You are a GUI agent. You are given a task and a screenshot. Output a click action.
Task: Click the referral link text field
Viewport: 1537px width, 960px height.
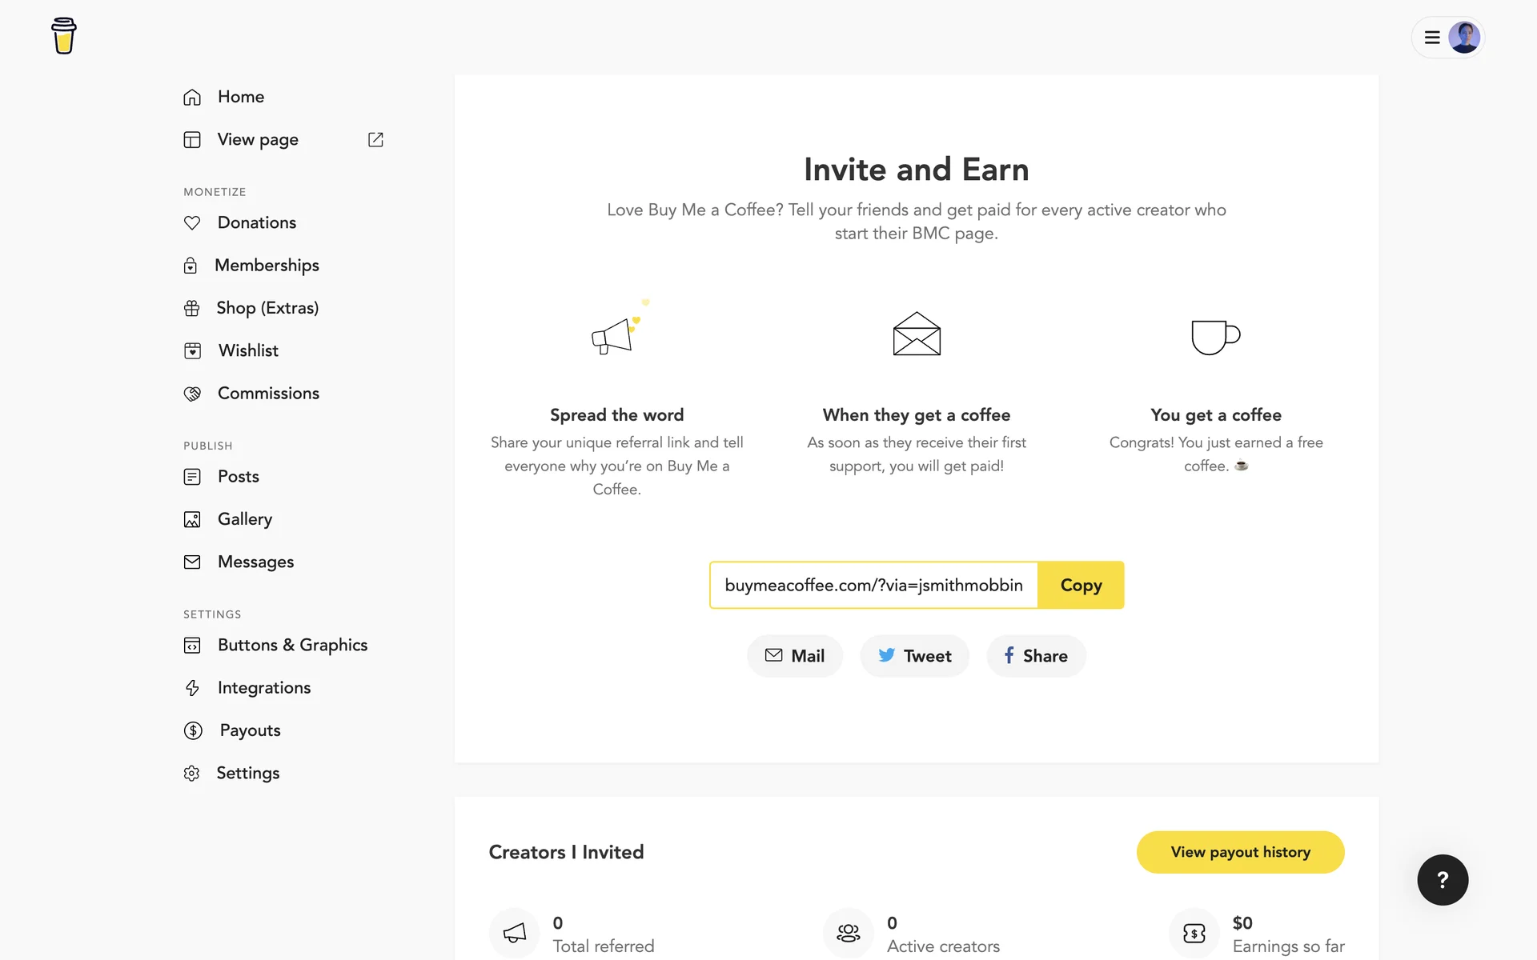873,586
